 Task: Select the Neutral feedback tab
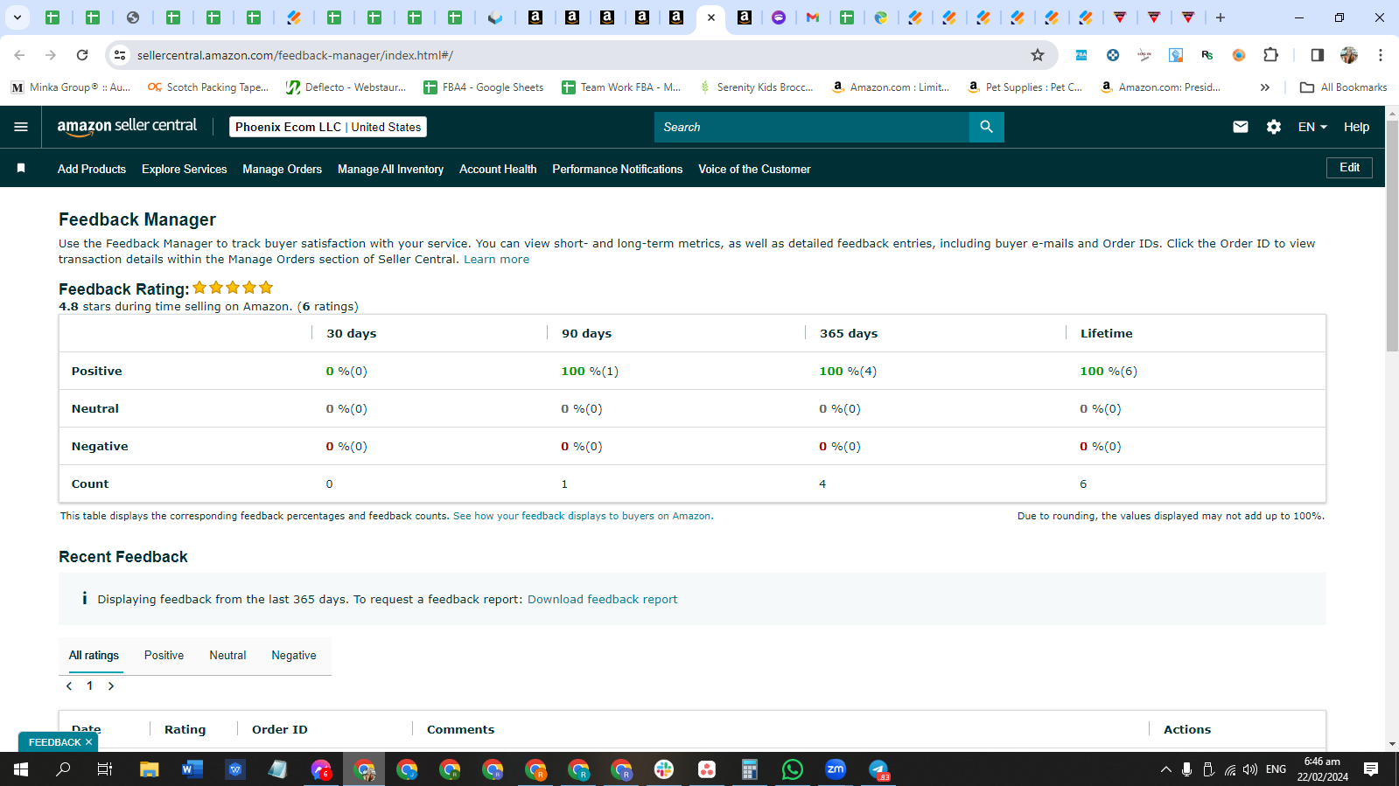pyautogui.click(x=227, y=655)
